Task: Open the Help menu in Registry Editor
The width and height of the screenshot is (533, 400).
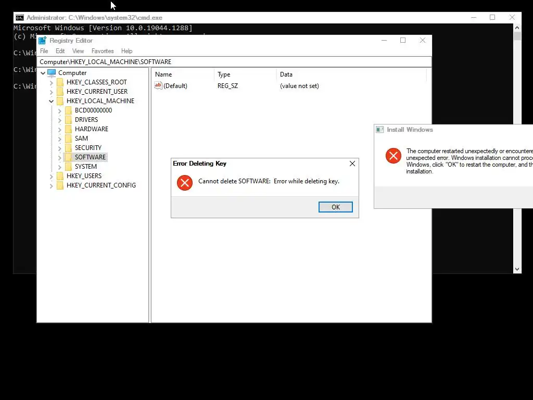Action: (x=127, y=51)
